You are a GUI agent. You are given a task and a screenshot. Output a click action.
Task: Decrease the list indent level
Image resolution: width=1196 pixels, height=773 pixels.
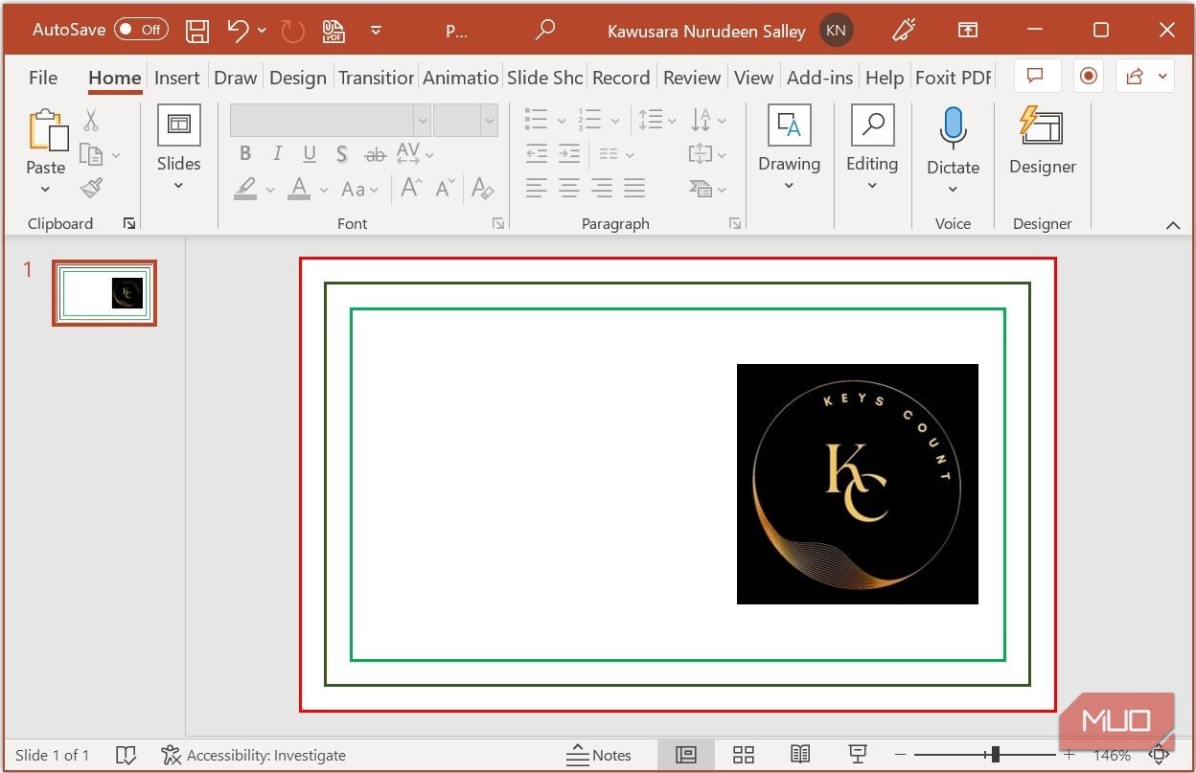[x=537, y=154]
